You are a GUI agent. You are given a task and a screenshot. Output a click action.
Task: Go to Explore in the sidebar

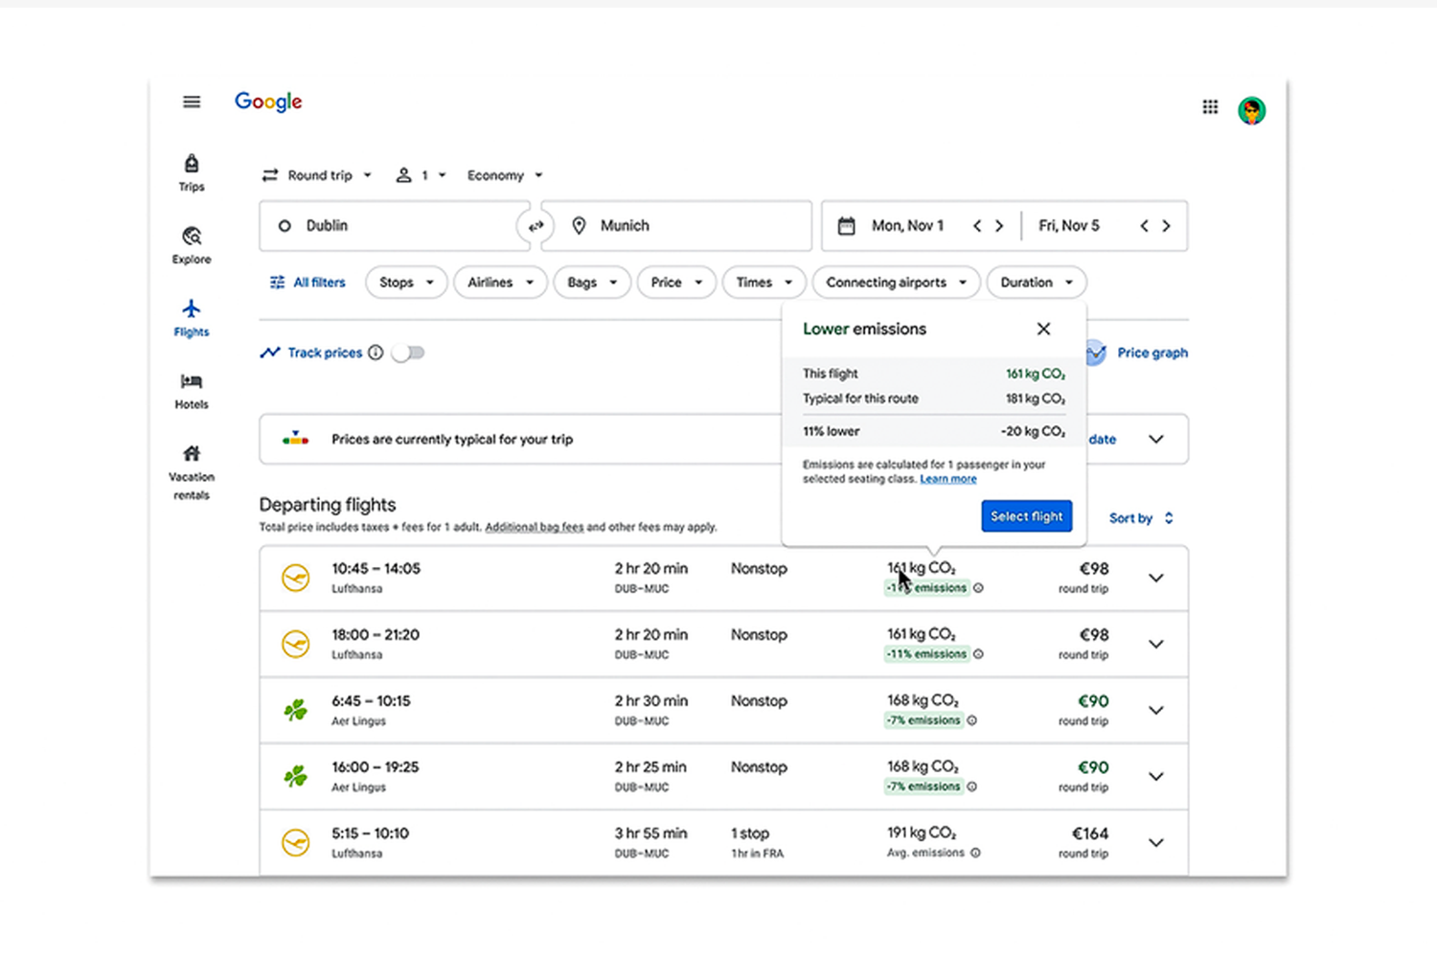coord(192,244)
